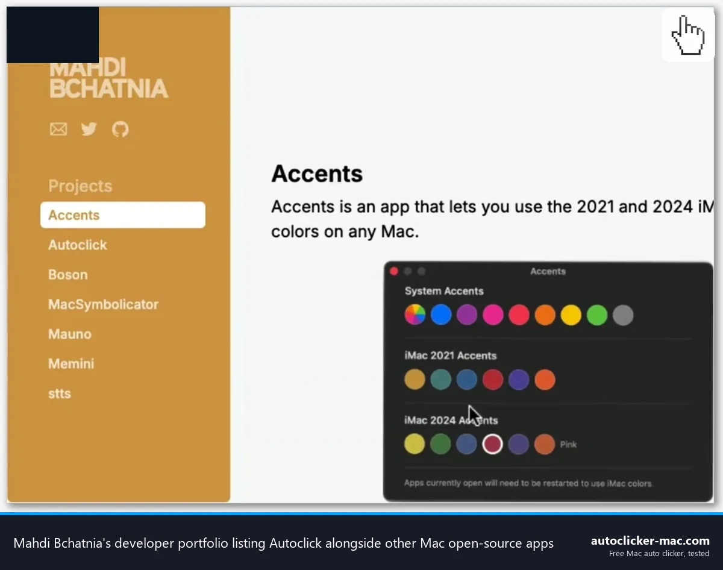Pick the yellow iMac 2021 accent
723x570 pixels.
(415, 380)
